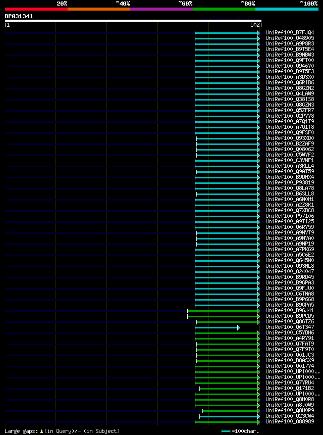
Task: Click the green alignment bar for B9GJ41
Action: [x=224, y=311]
